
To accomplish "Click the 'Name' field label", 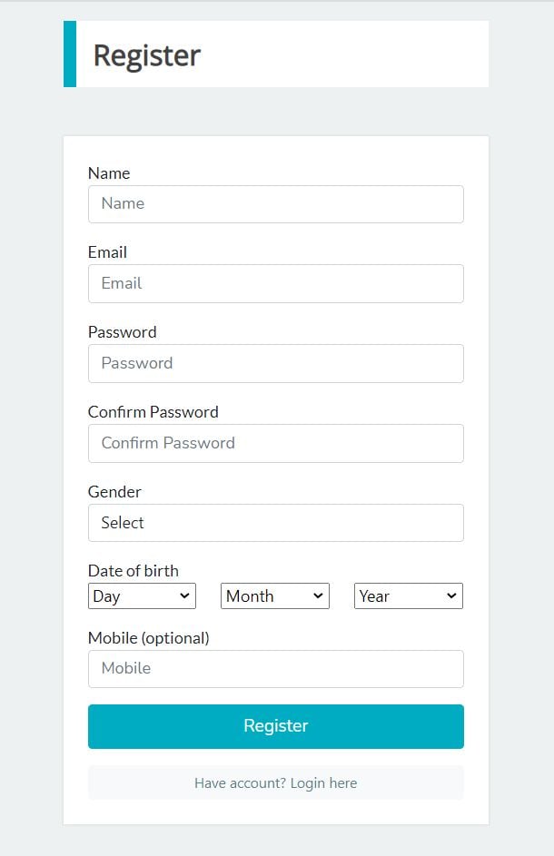I will (109, 173).
